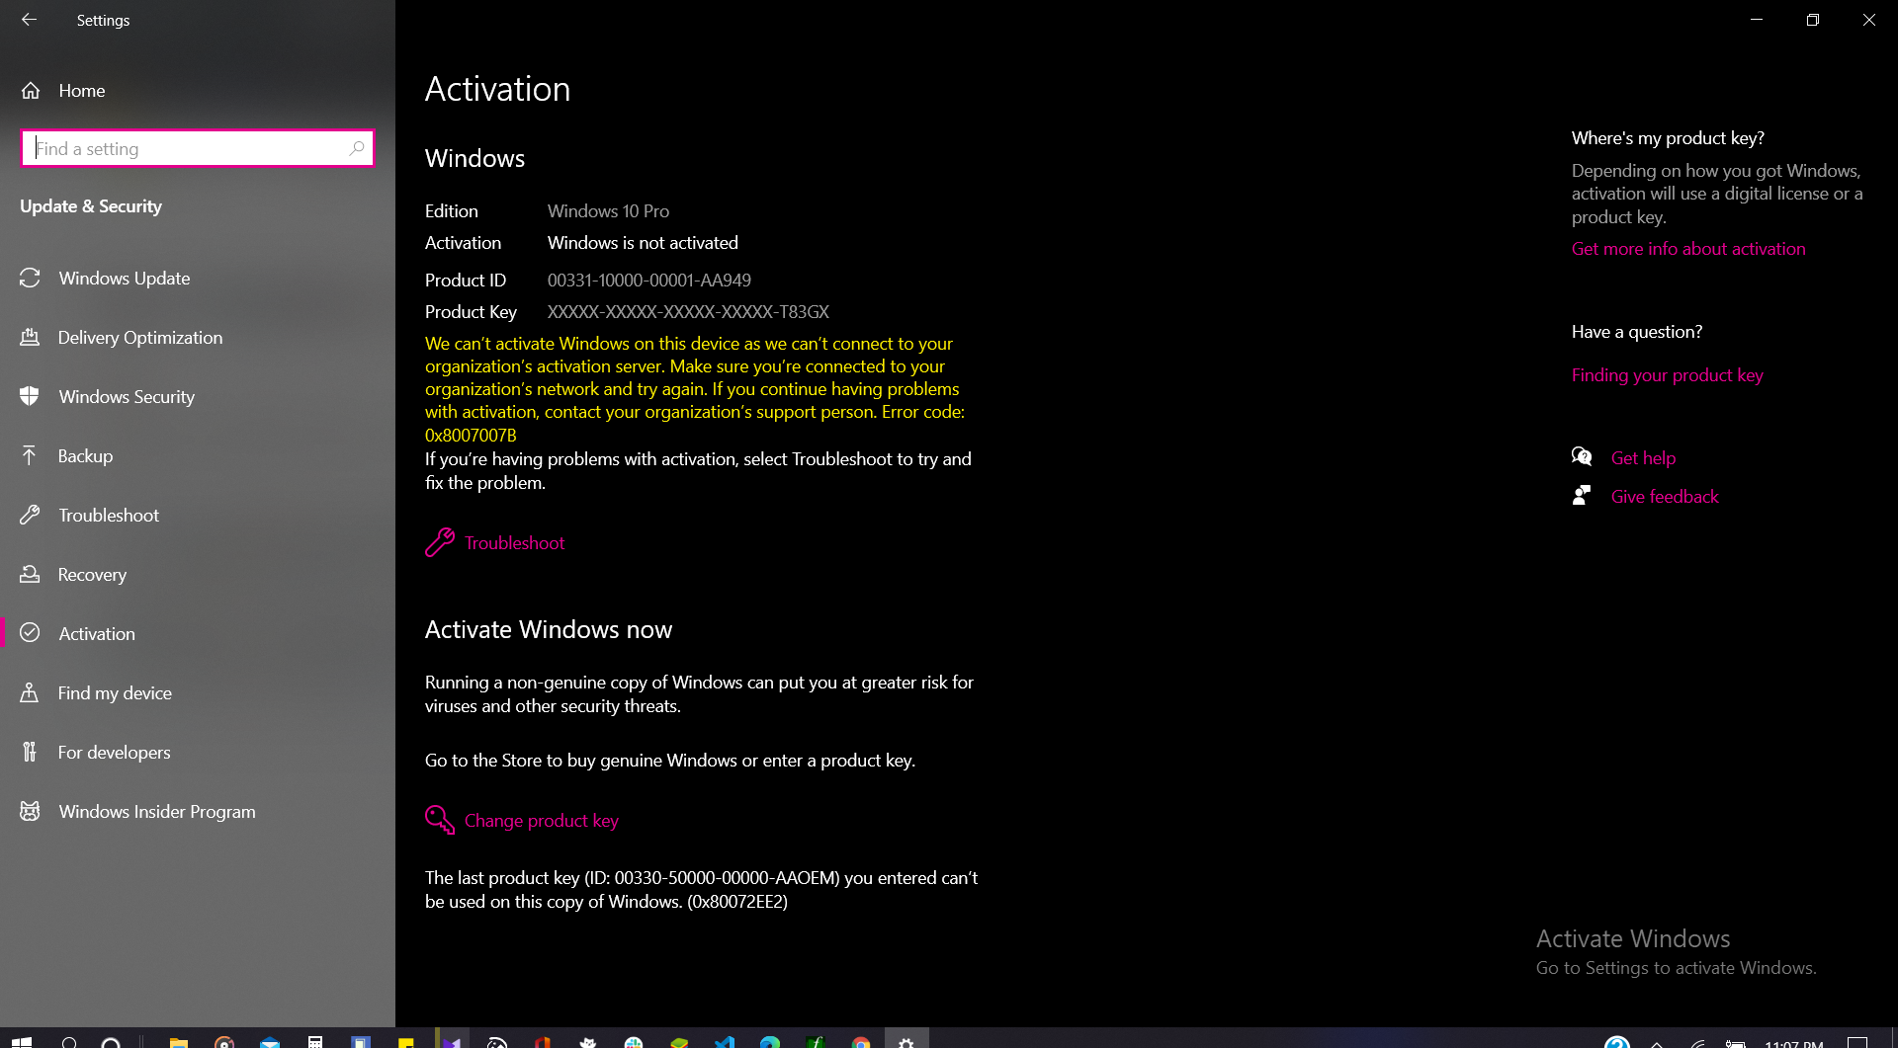
Task: Click Change product key link text
Action: [x=542, y=821]
